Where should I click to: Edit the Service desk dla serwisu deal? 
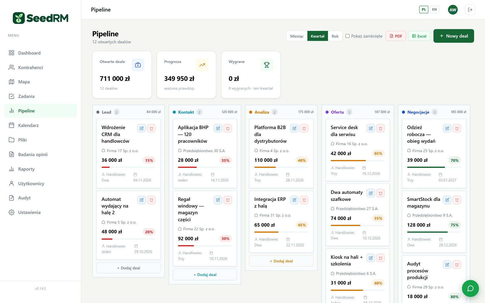[371, 128]
